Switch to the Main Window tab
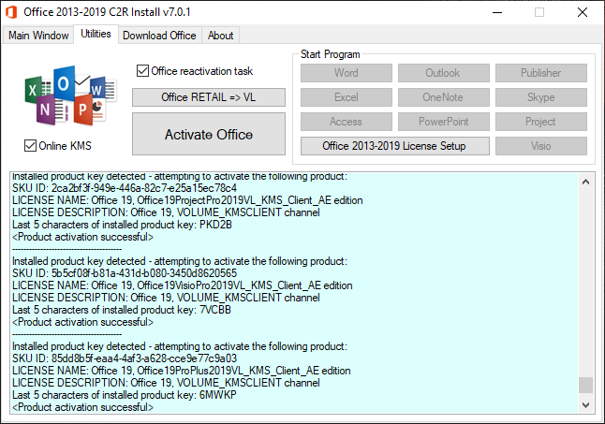 coord(38,36)
